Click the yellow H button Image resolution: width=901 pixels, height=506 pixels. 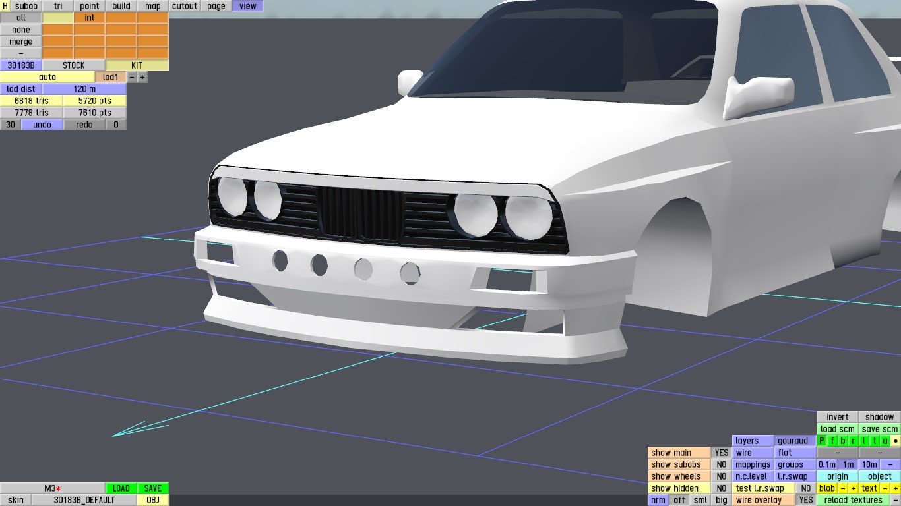pyautogui.click(x=5, y=6)
